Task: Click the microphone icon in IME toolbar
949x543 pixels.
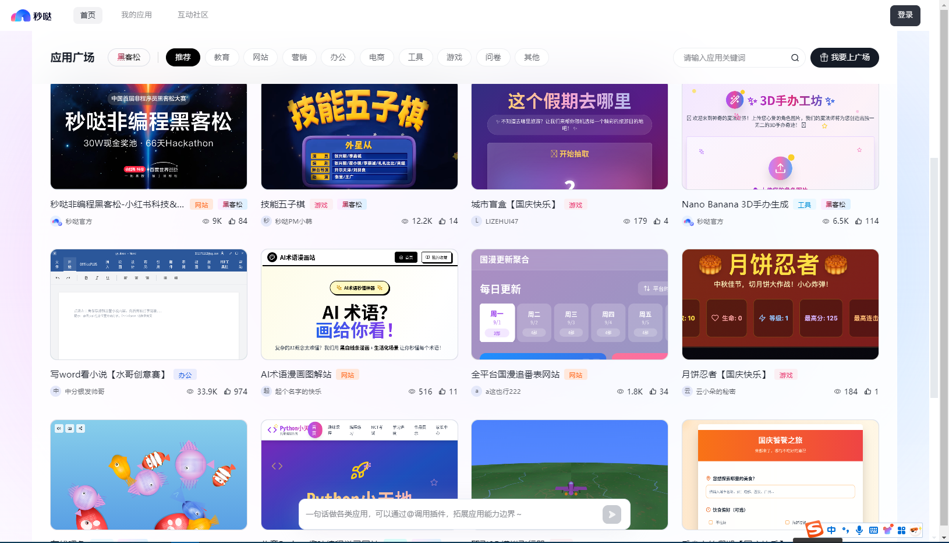Action: pyautogui.click(x=859, y=530)
